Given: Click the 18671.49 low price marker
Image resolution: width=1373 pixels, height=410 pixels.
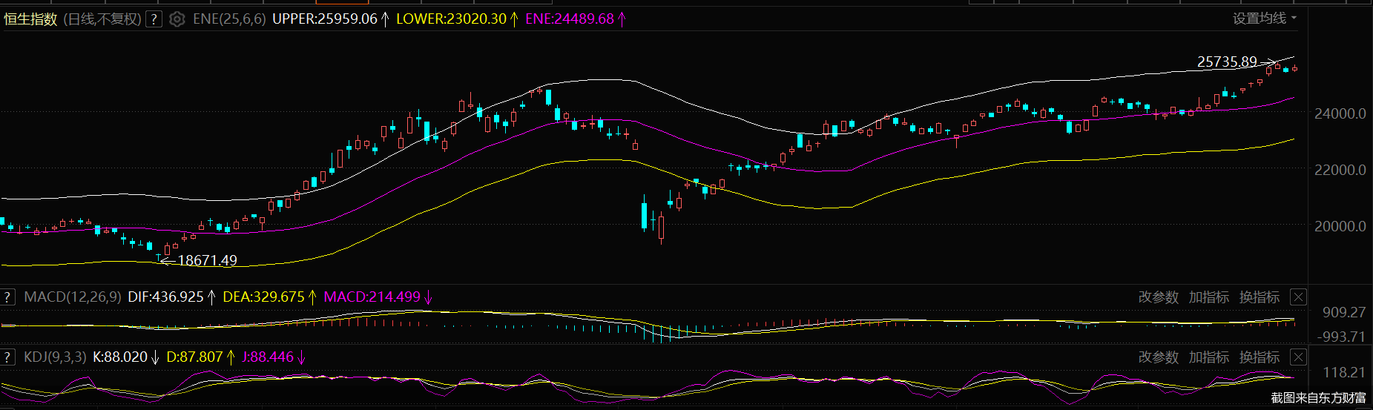Looking at the screenshot, I should (x=207, y=260).
